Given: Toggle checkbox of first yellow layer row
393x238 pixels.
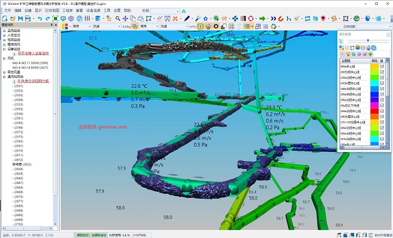Looking at the screenshot, I should (381, 67).
